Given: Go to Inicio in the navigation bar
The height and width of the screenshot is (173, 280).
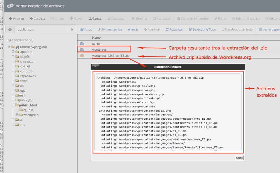Looking at the screenshot, I should click(86, 29).
